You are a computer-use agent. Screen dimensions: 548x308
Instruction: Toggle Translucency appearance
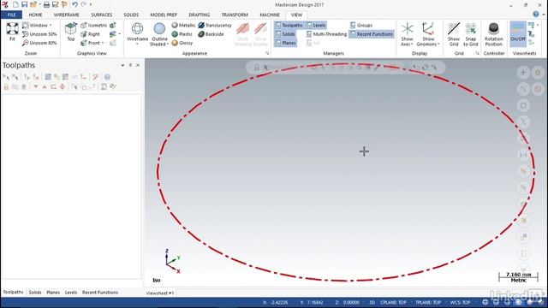coord(215,26)
